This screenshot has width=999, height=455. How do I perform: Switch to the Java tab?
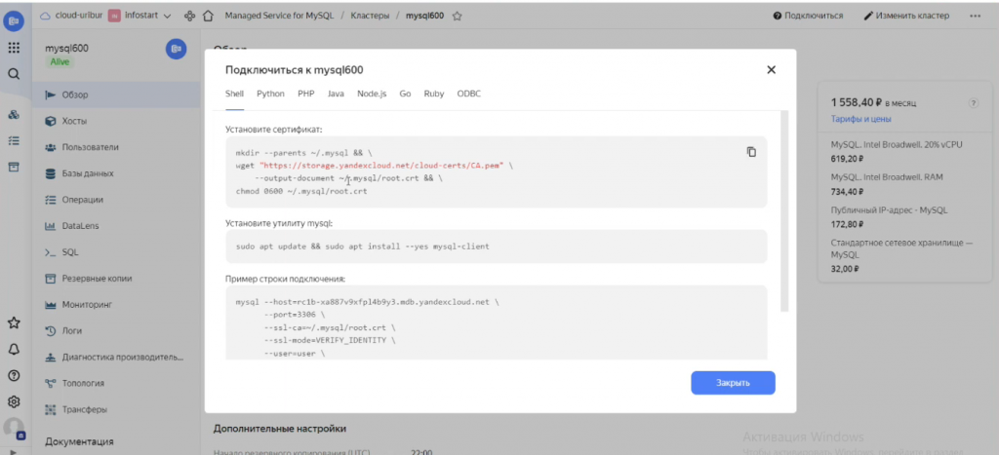point(336,94)
